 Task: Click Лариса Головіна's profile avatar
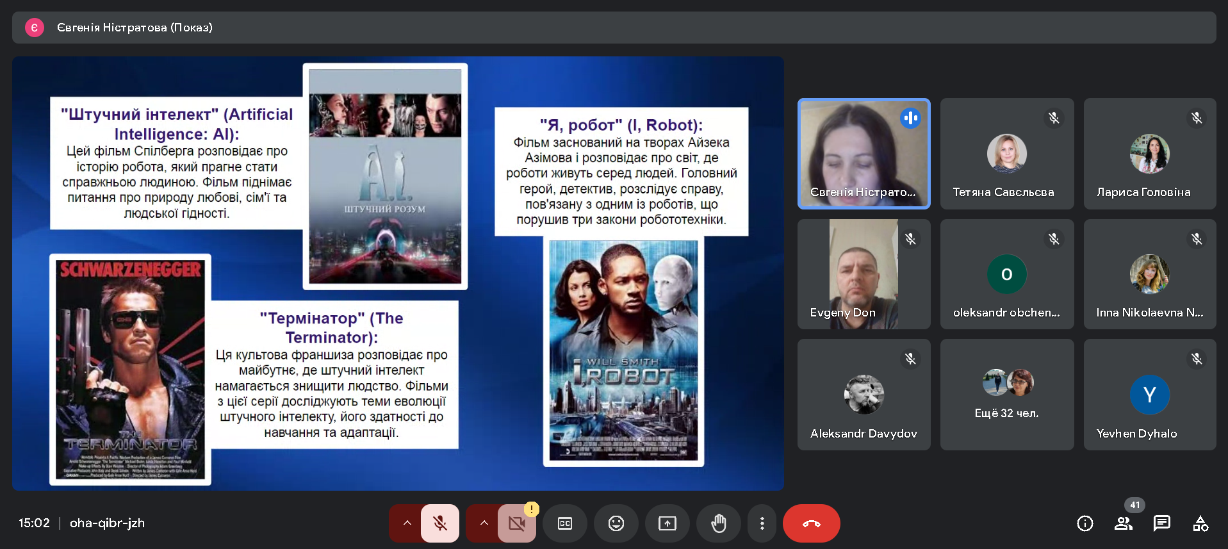pos(1150,154)
